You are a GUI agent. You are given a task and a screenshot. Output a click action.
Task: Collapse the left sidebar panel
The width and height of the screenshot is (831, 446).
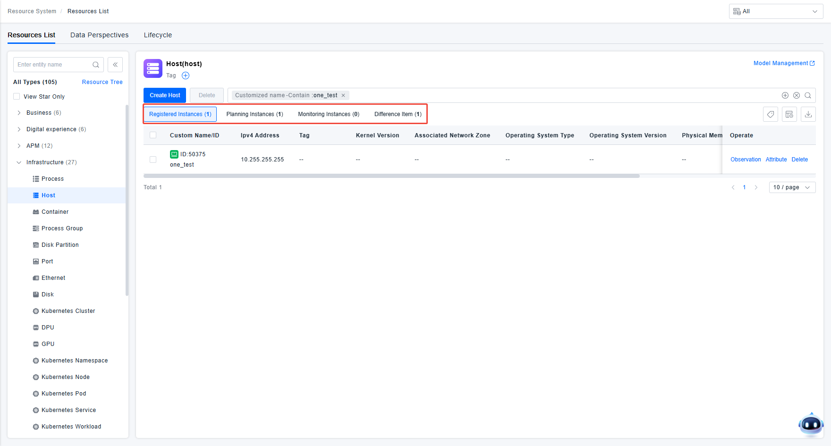pos(115,65)
